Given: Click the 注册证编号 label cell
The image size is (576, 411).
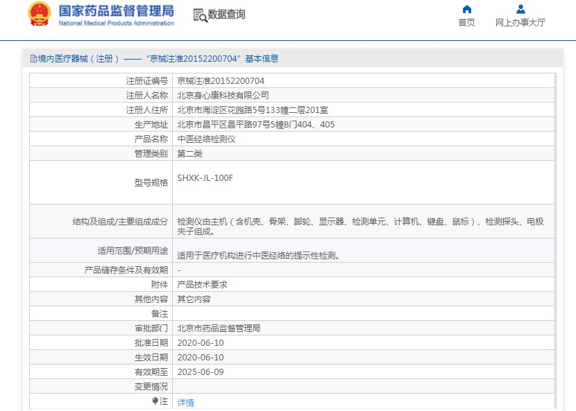Looking at the screenshot, I should [x=101, y=80].
